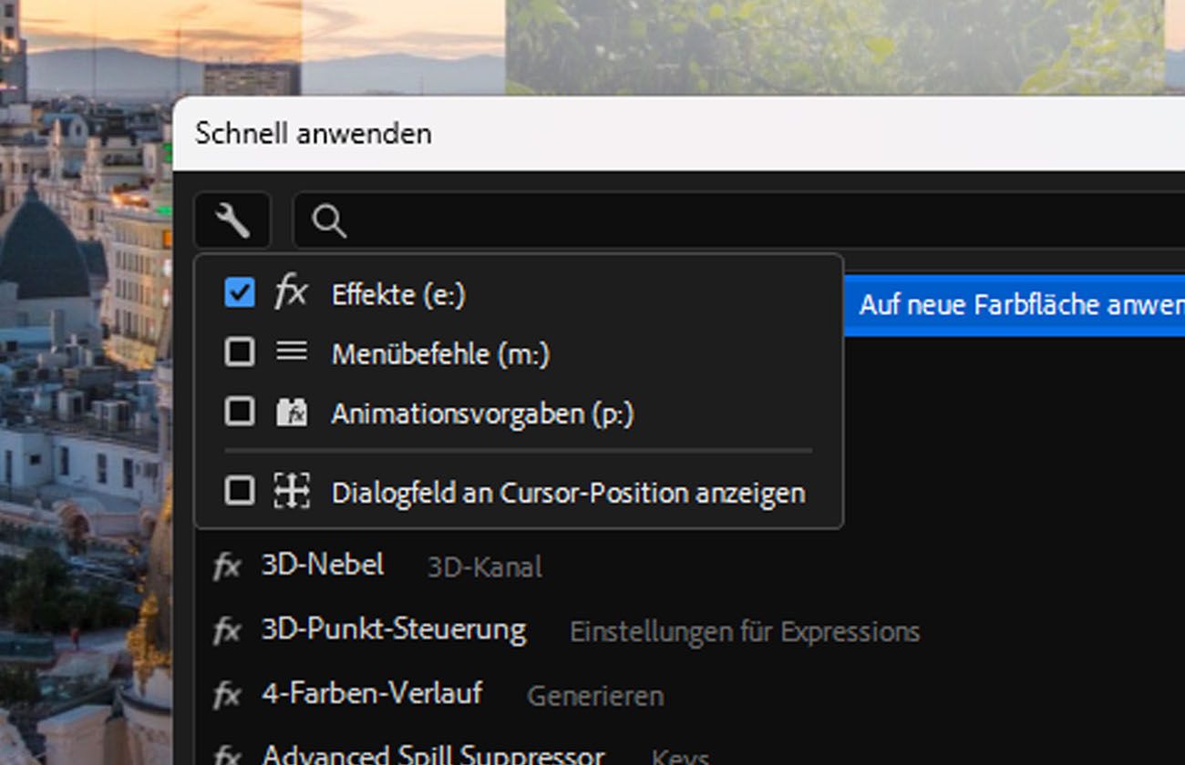Click the fx icon beside Effekte

291,293
